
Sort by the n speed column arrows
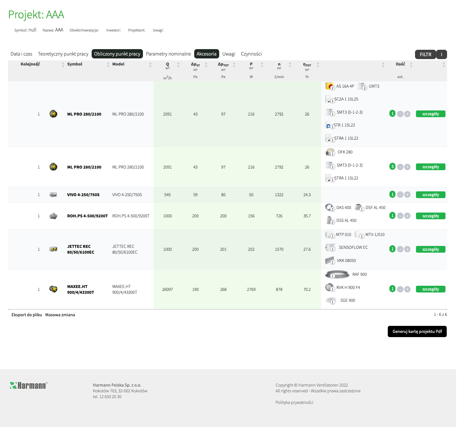290,65
